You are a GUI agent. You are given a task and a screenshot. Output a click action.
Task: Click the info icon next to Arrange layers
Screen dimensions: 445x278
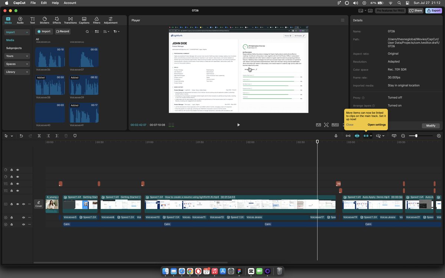[373, 106]
